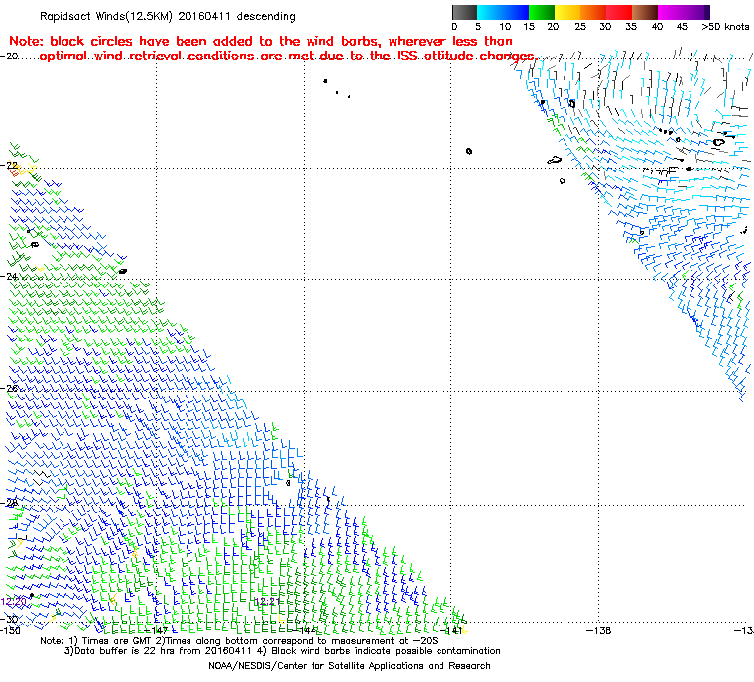Screen dimensions: 754x682
Task: Click the '-20' latitude axis label
Action: 10,57
